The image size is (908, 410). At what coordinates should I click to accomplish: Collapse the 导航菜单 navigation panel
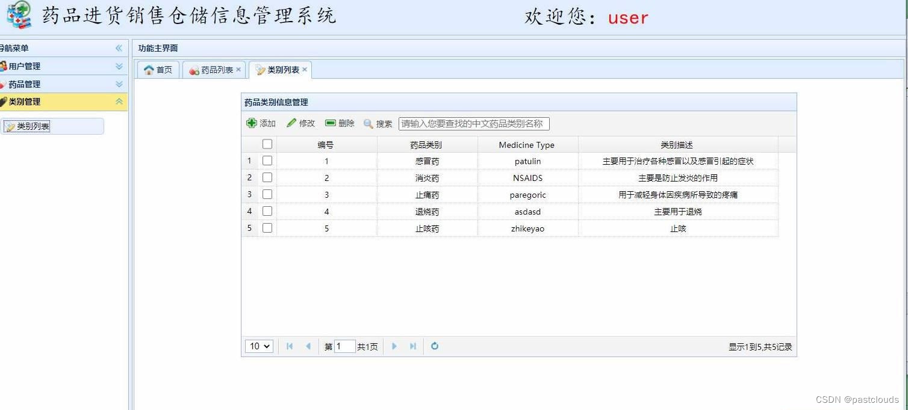pos(119,48)
